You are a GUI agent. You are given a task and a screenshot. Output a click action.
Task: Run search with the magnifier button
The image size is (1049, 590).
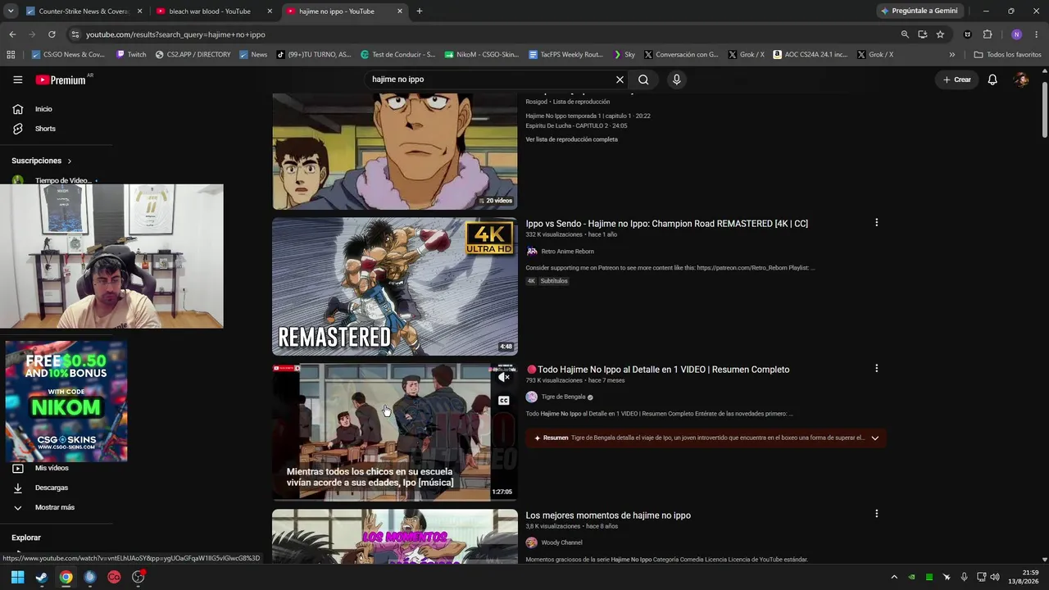(x=643, y=79)
